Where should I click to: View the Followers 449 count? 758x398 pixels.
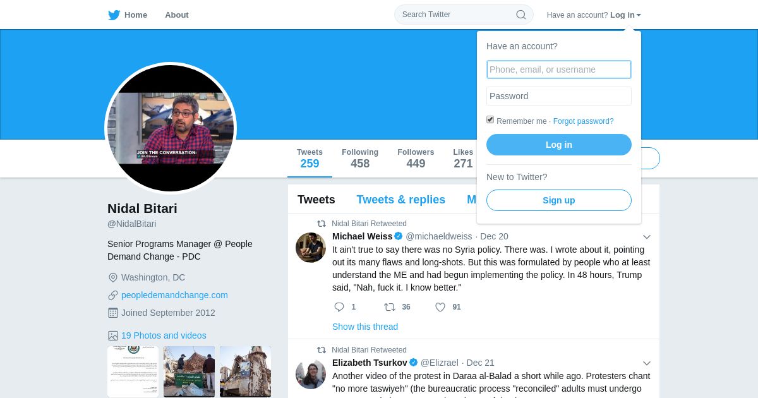(x=416, y=159)
